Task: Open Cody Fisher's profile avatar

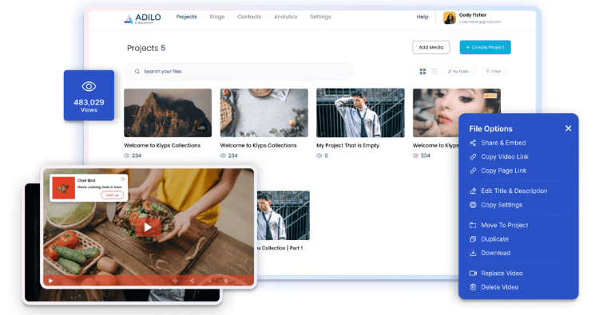Action: (450, 18)
